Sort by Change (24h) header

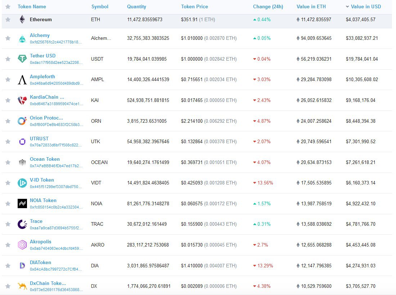pyautogui.click(x=268, y=6)
